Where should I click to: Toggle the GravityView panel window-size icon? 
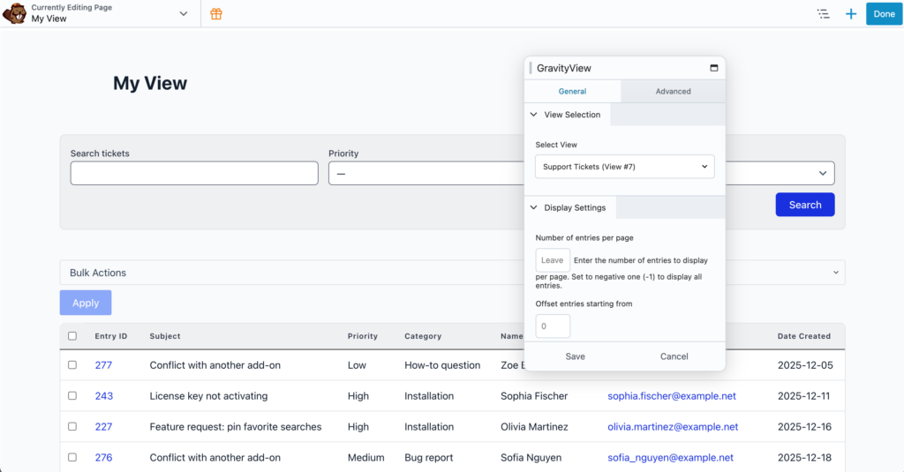pos(713,67)
